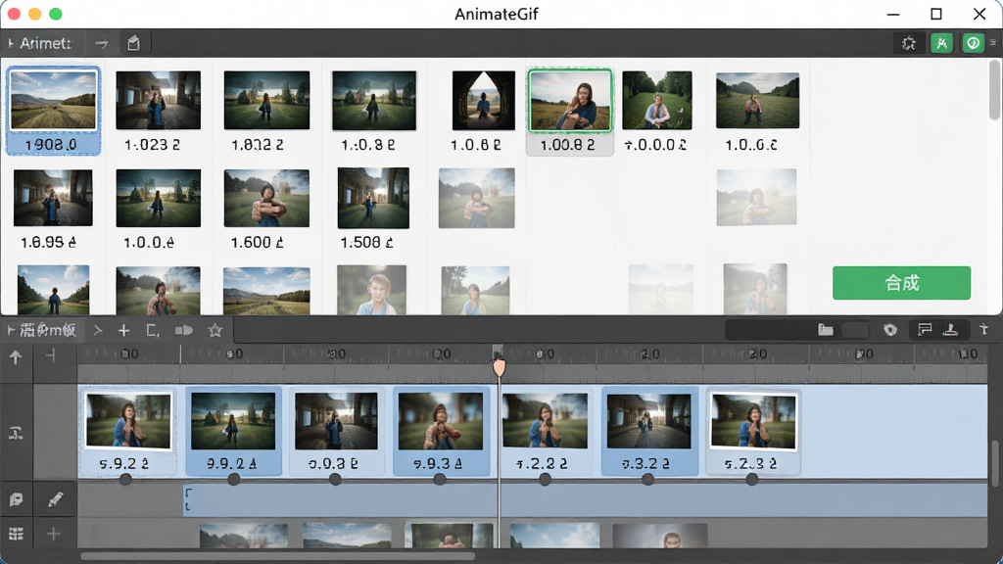Click the up arrow left of the ruler

tap(16, 356)
